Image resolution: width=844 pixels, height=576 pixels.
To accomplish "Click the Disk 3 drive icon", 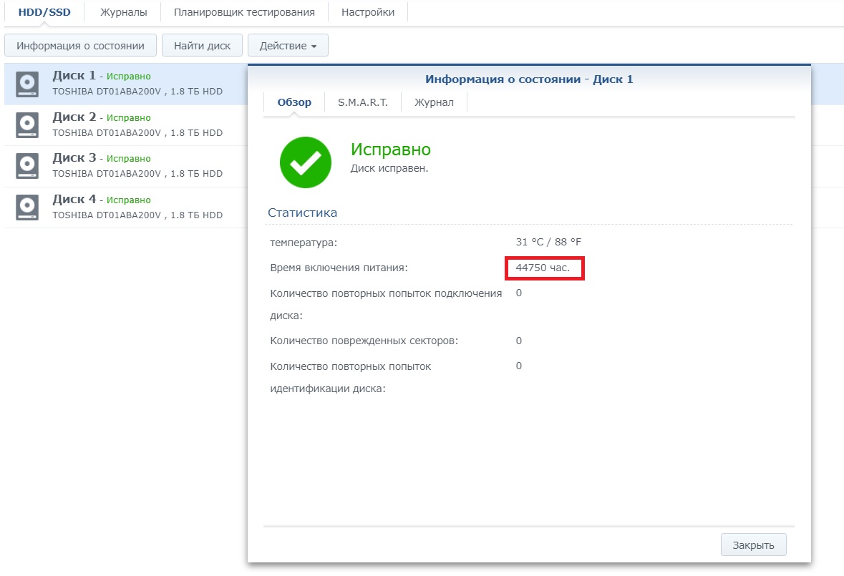I will [x=27, y=167].
